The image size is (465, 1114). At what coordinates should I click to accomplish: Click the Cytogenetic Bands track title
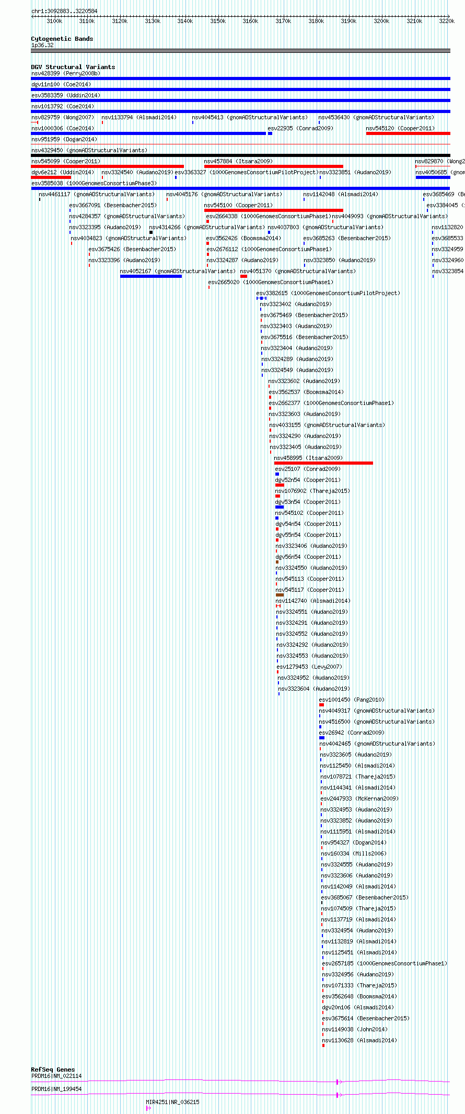62,39
